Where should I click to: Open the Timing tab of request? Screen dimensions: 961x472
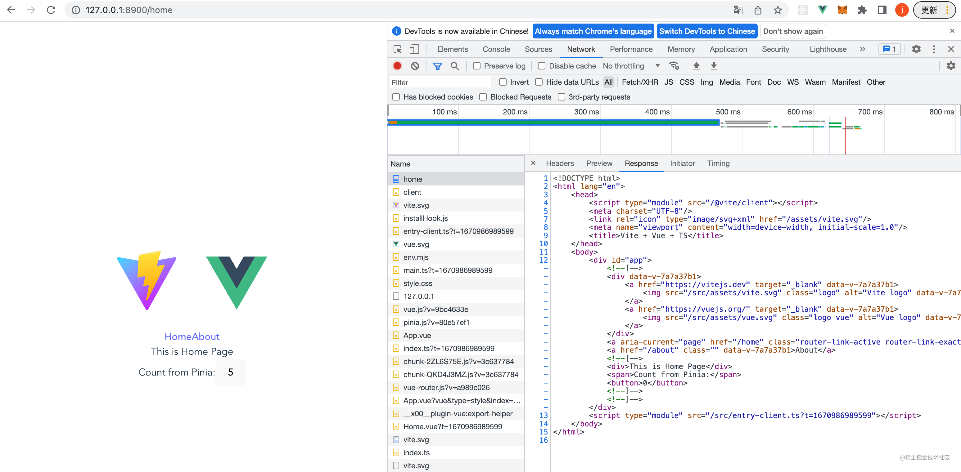pos(718,163)
